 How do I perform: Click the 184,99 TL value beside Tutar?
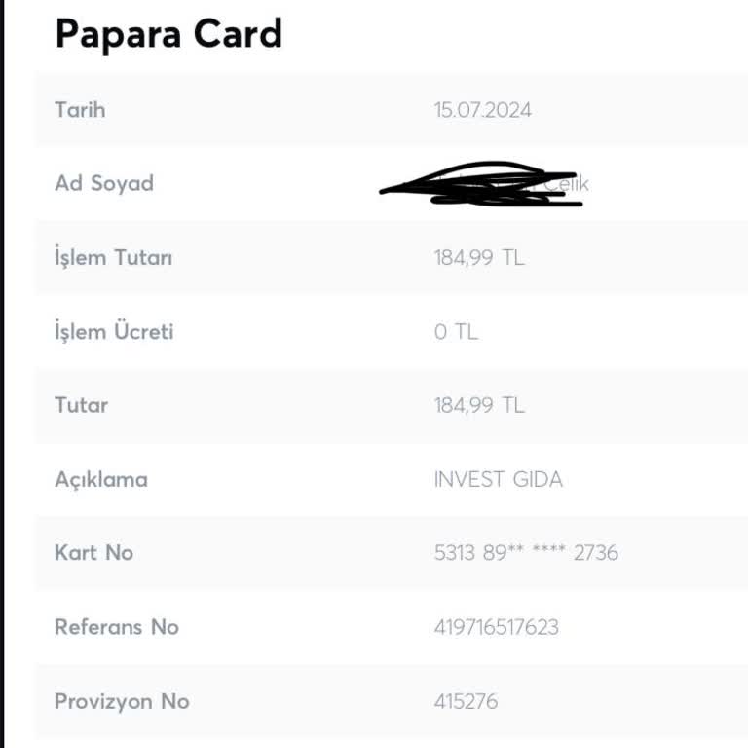click(x=479, y=406)
